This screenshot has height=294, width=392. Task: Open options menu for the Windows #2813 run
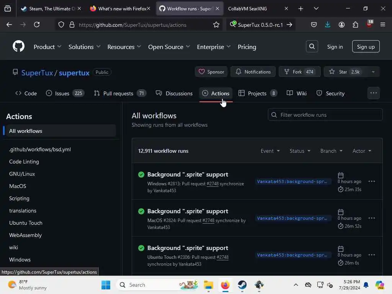[x=371, y=181]
